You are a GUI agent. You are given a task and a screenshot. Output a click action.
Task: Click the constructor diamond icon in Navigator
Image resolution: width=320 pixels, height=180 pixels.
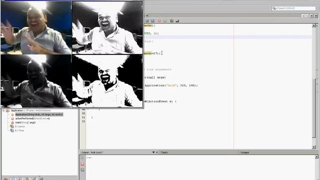pos(12,114)
